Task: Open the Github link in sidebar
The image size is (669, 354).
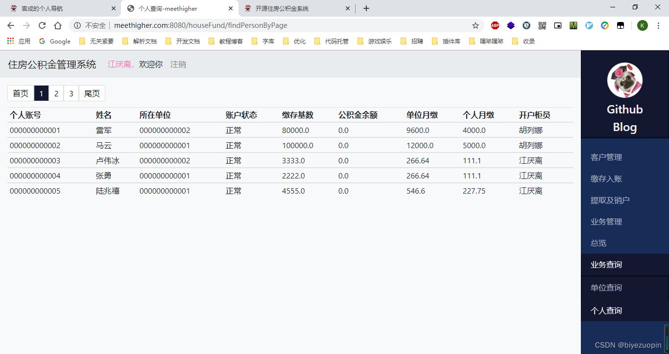Action: click(624, 110)
